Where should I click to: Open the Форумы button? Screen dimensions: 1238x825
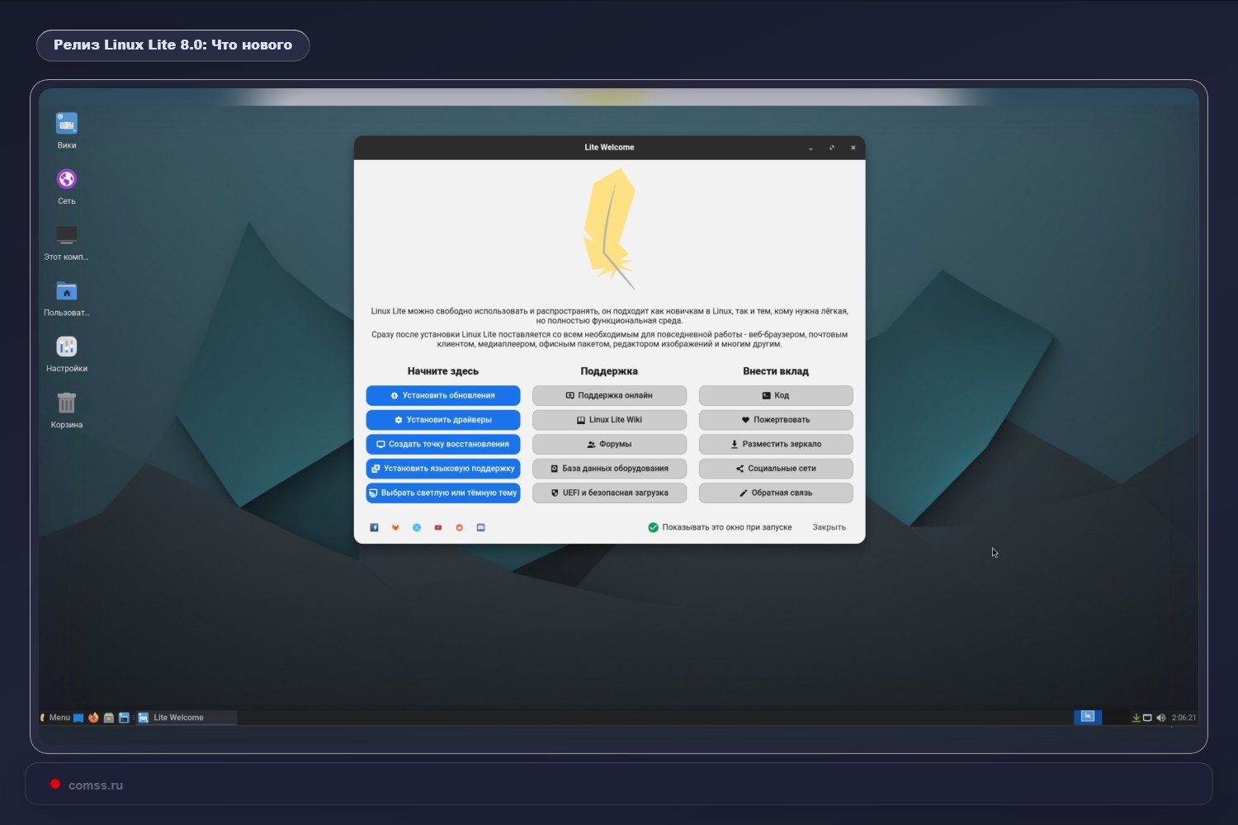(x=609, y=444)
